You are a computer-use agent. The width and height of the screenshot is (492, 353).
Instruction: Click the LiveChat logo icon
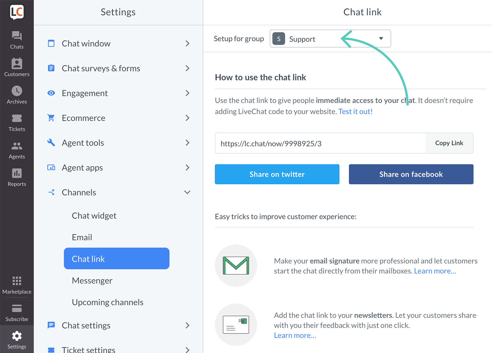tap(17, 12)
